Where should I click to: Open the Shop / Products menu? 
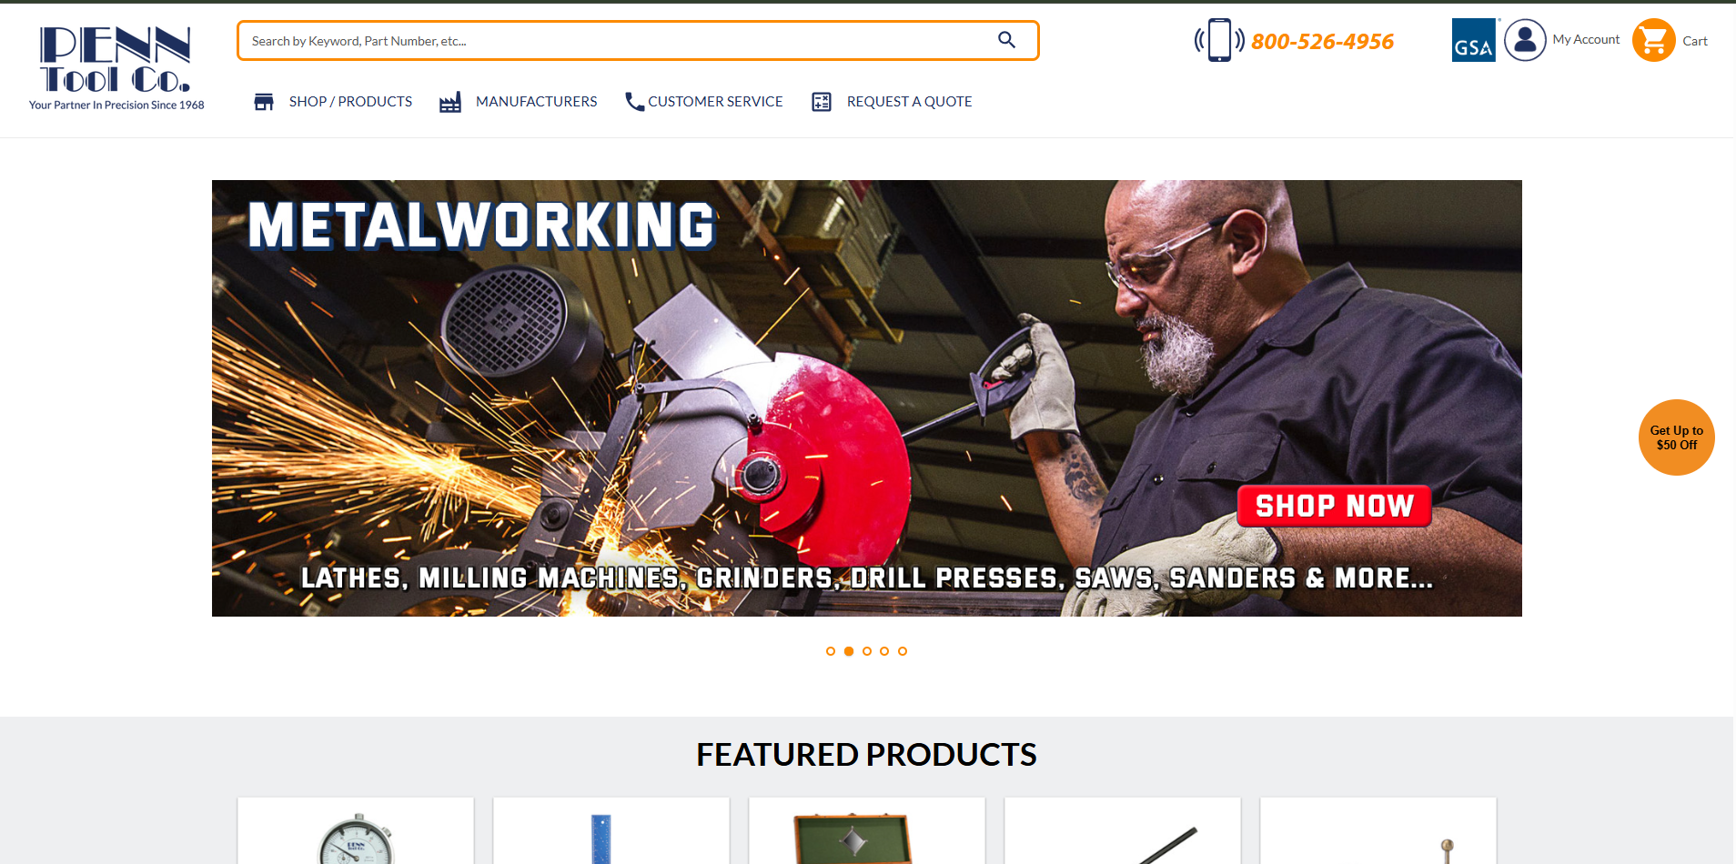[350, 102]
